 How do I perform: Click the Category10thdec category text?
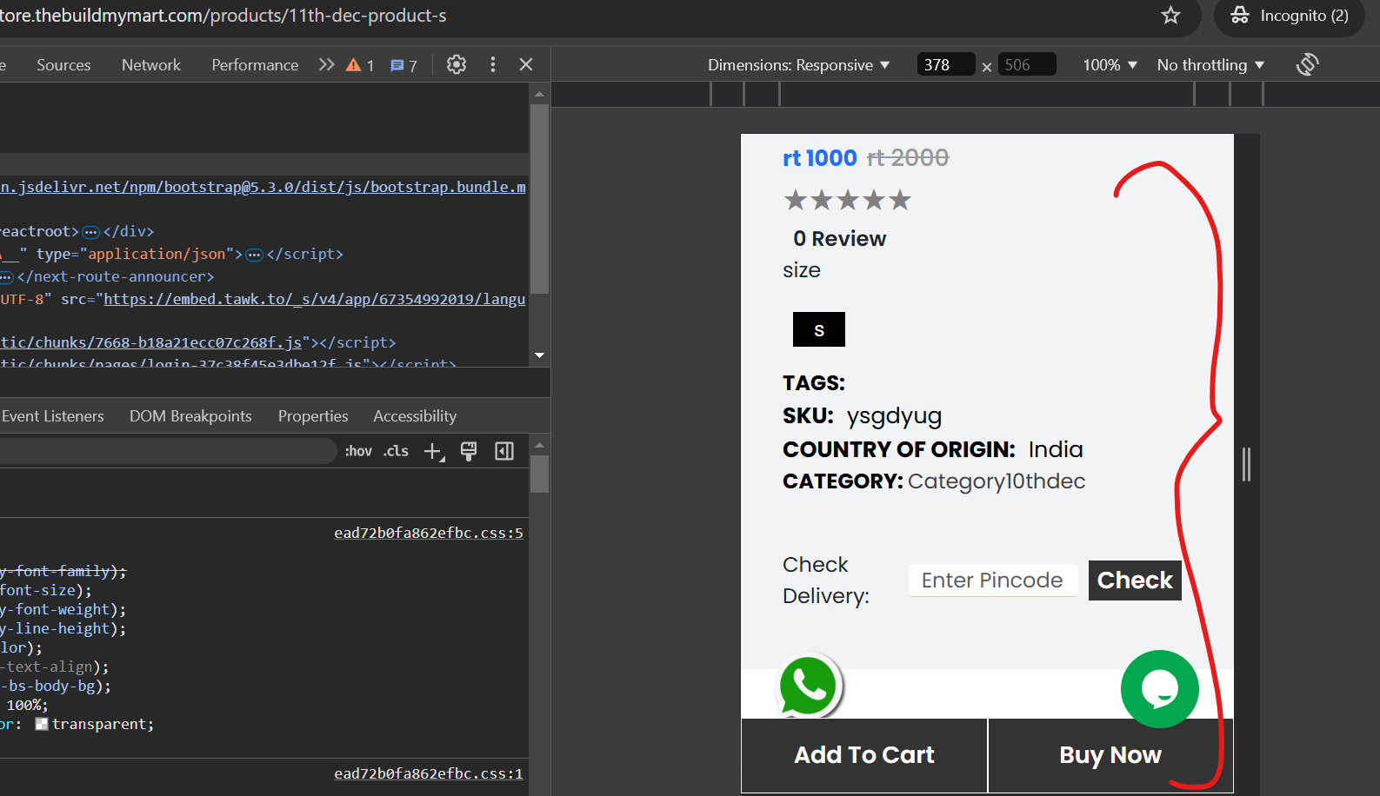(997, 481)
